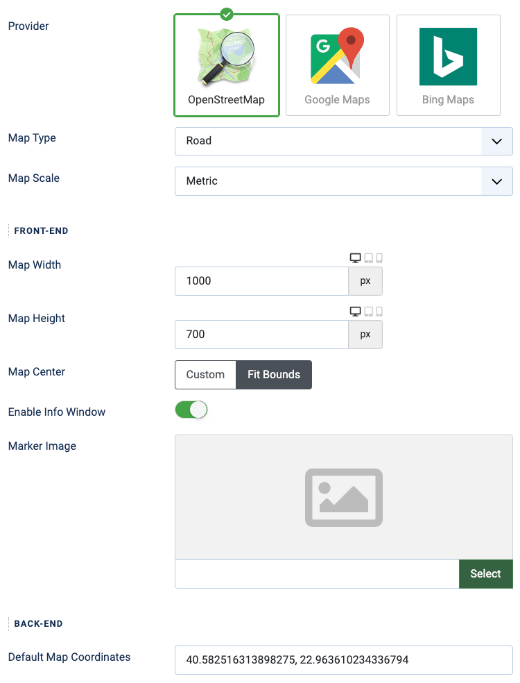
Task: Click the Map Height field containing 700
Action: 261,335
